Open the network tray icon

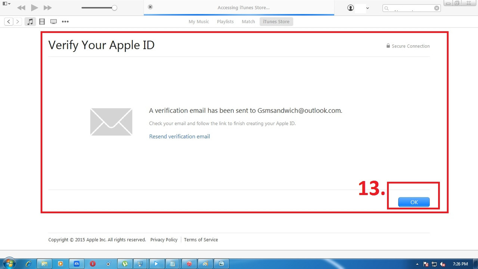(434, 264)
